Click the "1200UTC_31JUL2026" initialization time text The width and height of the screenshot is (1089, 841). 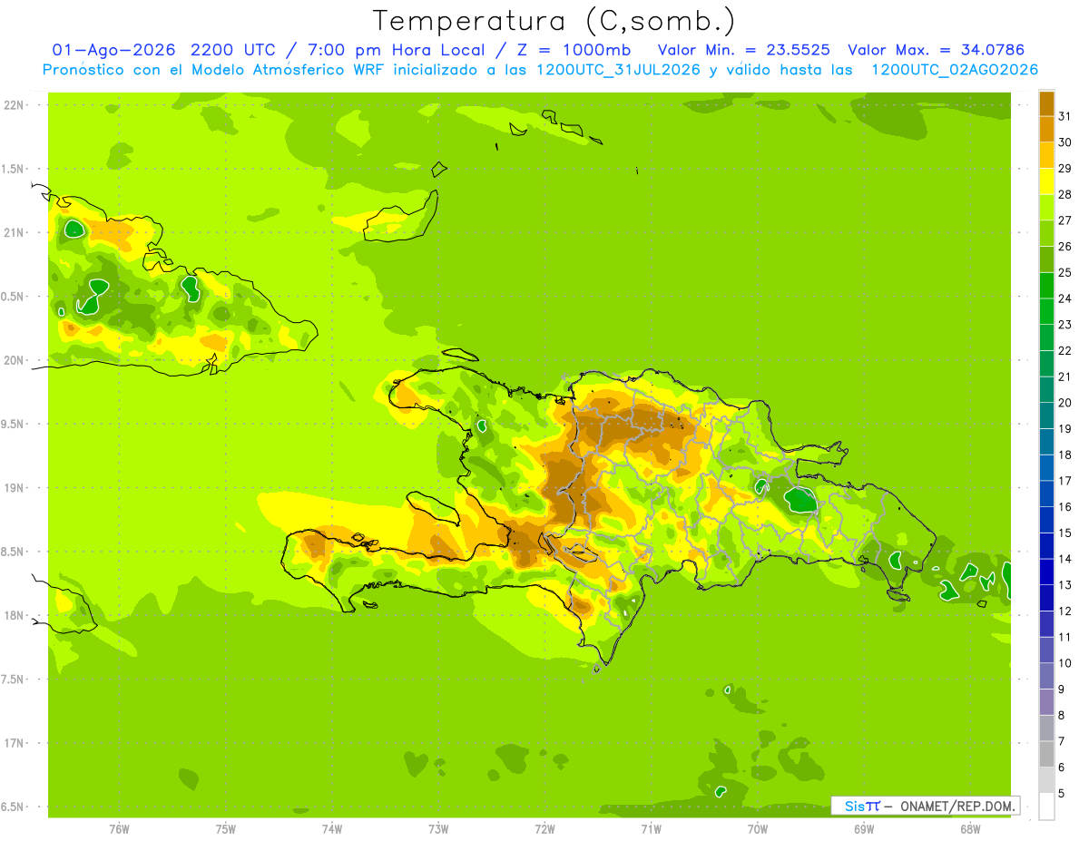[618, 70]
